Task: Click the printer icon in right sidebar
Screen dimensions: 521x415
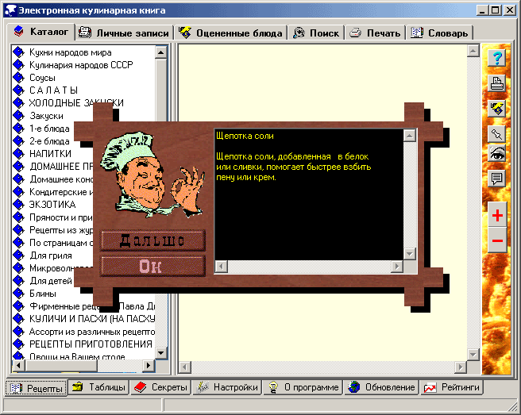Action: pyautogui.click(x=497, y=83)
